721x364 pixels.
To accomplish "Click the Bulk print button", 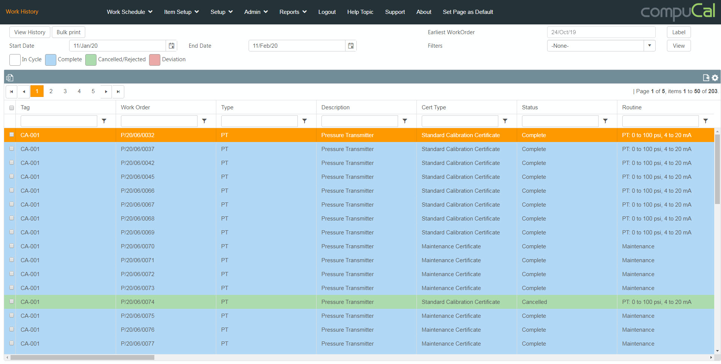I will 68,32.
